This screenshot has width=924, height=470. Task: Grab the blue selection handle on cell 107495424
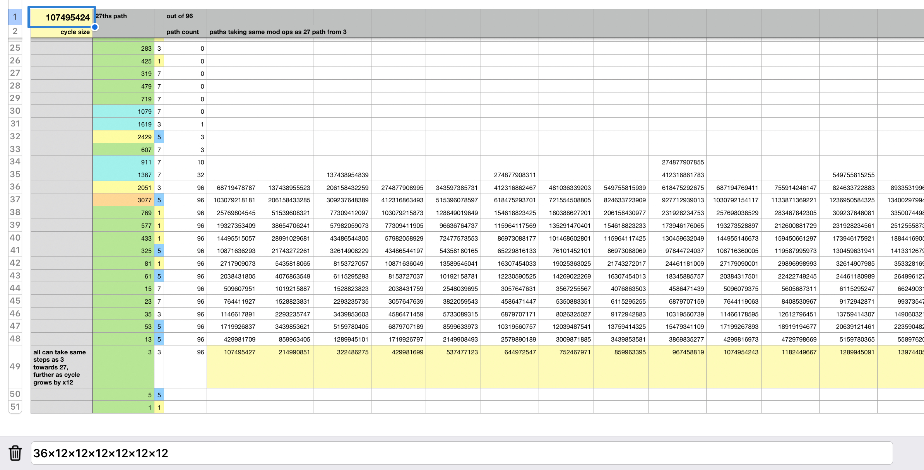tap(95, 27)
